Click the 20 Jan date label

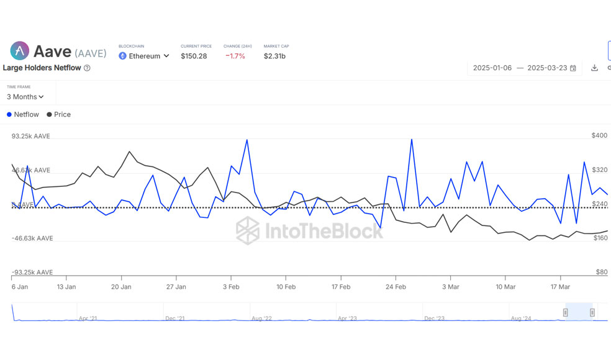point(121,287)
